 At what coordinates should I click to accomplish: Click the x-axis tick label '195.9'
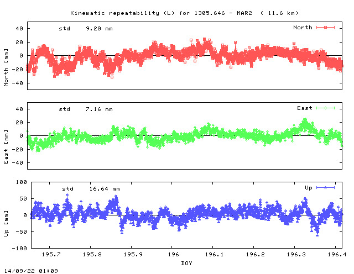(133, 254)
